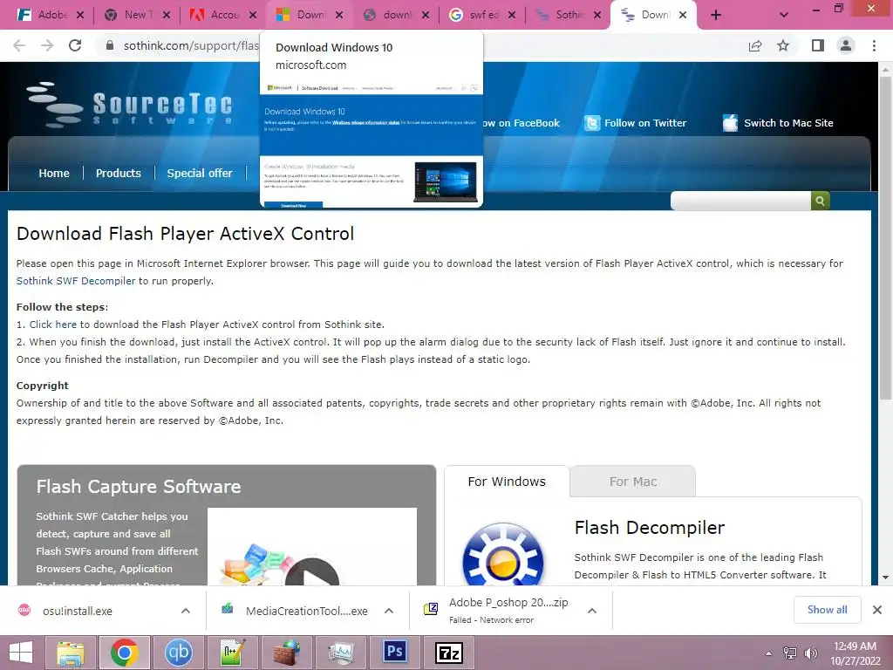Screen dimensions: 893x670
Task: Close the downloads bar
Action: 877,610
